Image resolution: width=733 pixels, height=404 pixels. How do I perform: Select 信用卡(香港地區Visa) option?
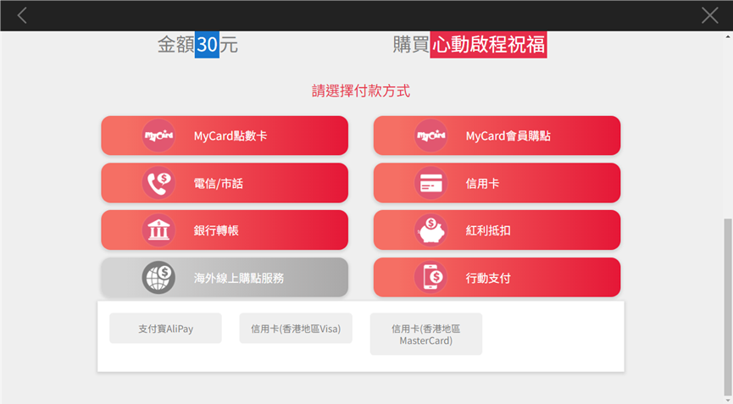tap(296, 329)
